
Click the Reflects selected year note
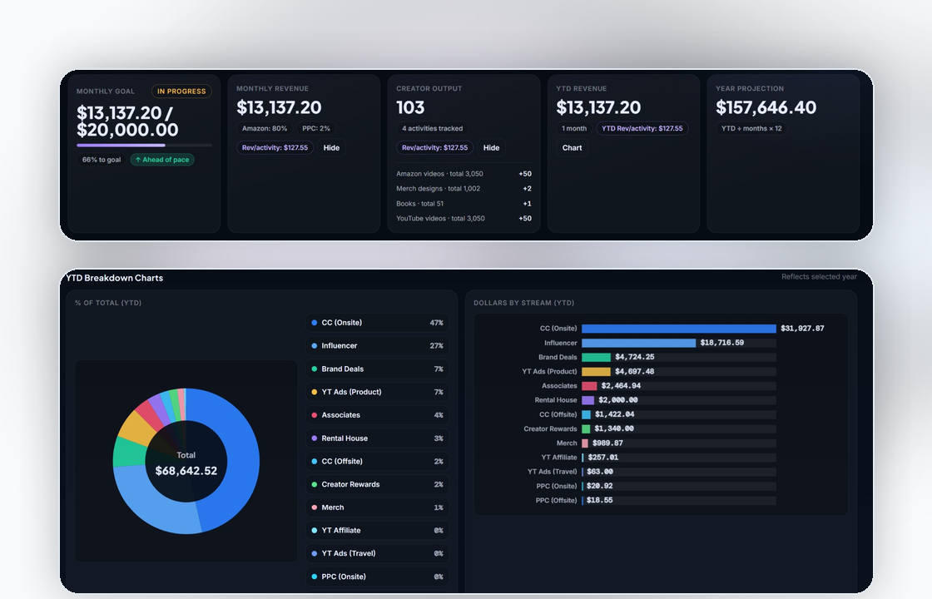click(819, 277)
